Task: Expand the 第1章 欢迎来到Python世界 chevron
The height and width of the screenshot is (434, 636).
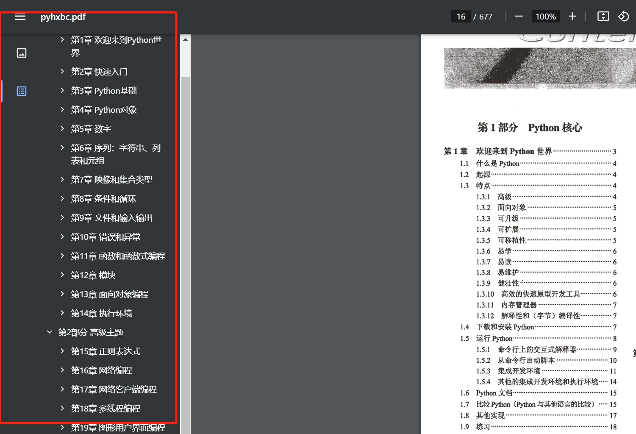Action: [x=62, y=40]
